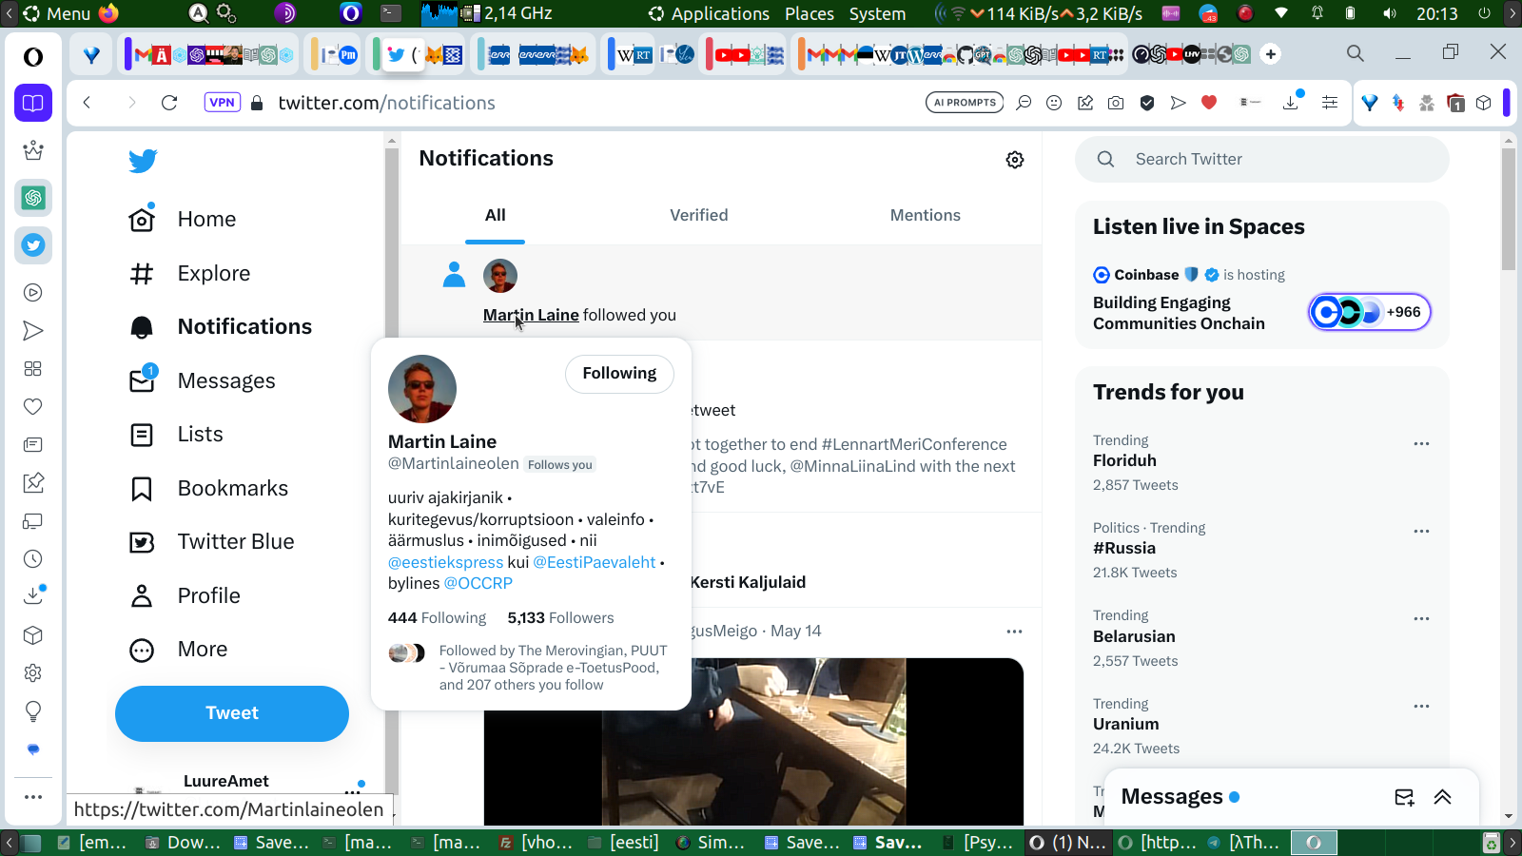This screenshot has width=1522, height=856.
Task: Open the Menu launcher in the top panel
Action: coord(57,13)
